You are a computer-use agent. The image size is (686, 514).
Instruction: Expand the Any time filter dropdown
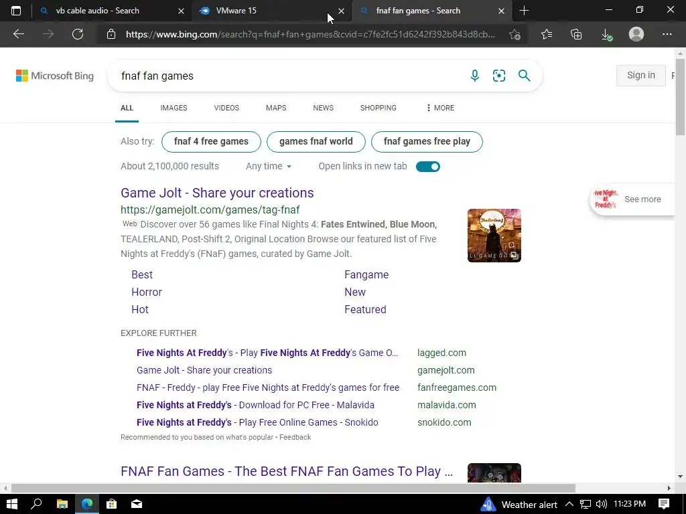point(268,166)
